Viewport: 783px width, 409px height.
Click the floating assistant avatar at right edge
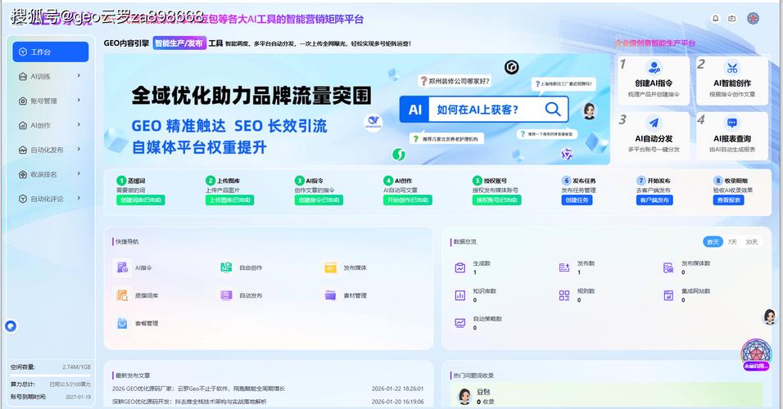click(x=770, y=317)
